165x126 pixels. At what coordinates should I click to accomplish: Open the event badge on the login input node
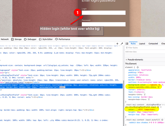pos(62,87)
